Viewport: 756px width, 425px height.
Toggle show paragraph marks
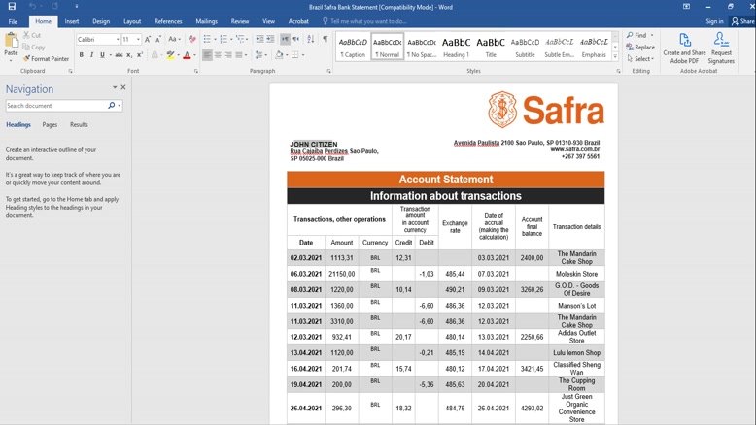(x=325, y=39)
